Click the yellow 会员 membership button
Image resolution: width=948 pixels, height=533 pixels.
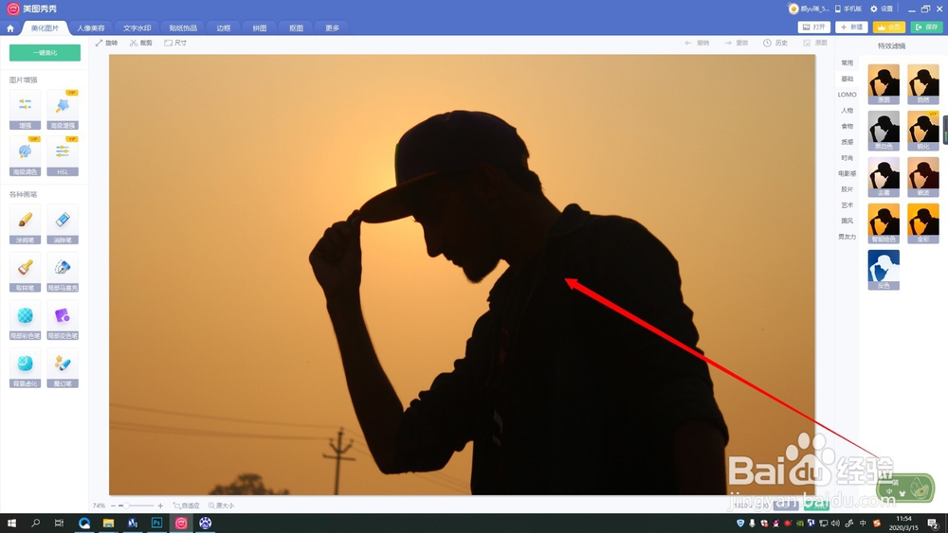[x=889, y=27]
